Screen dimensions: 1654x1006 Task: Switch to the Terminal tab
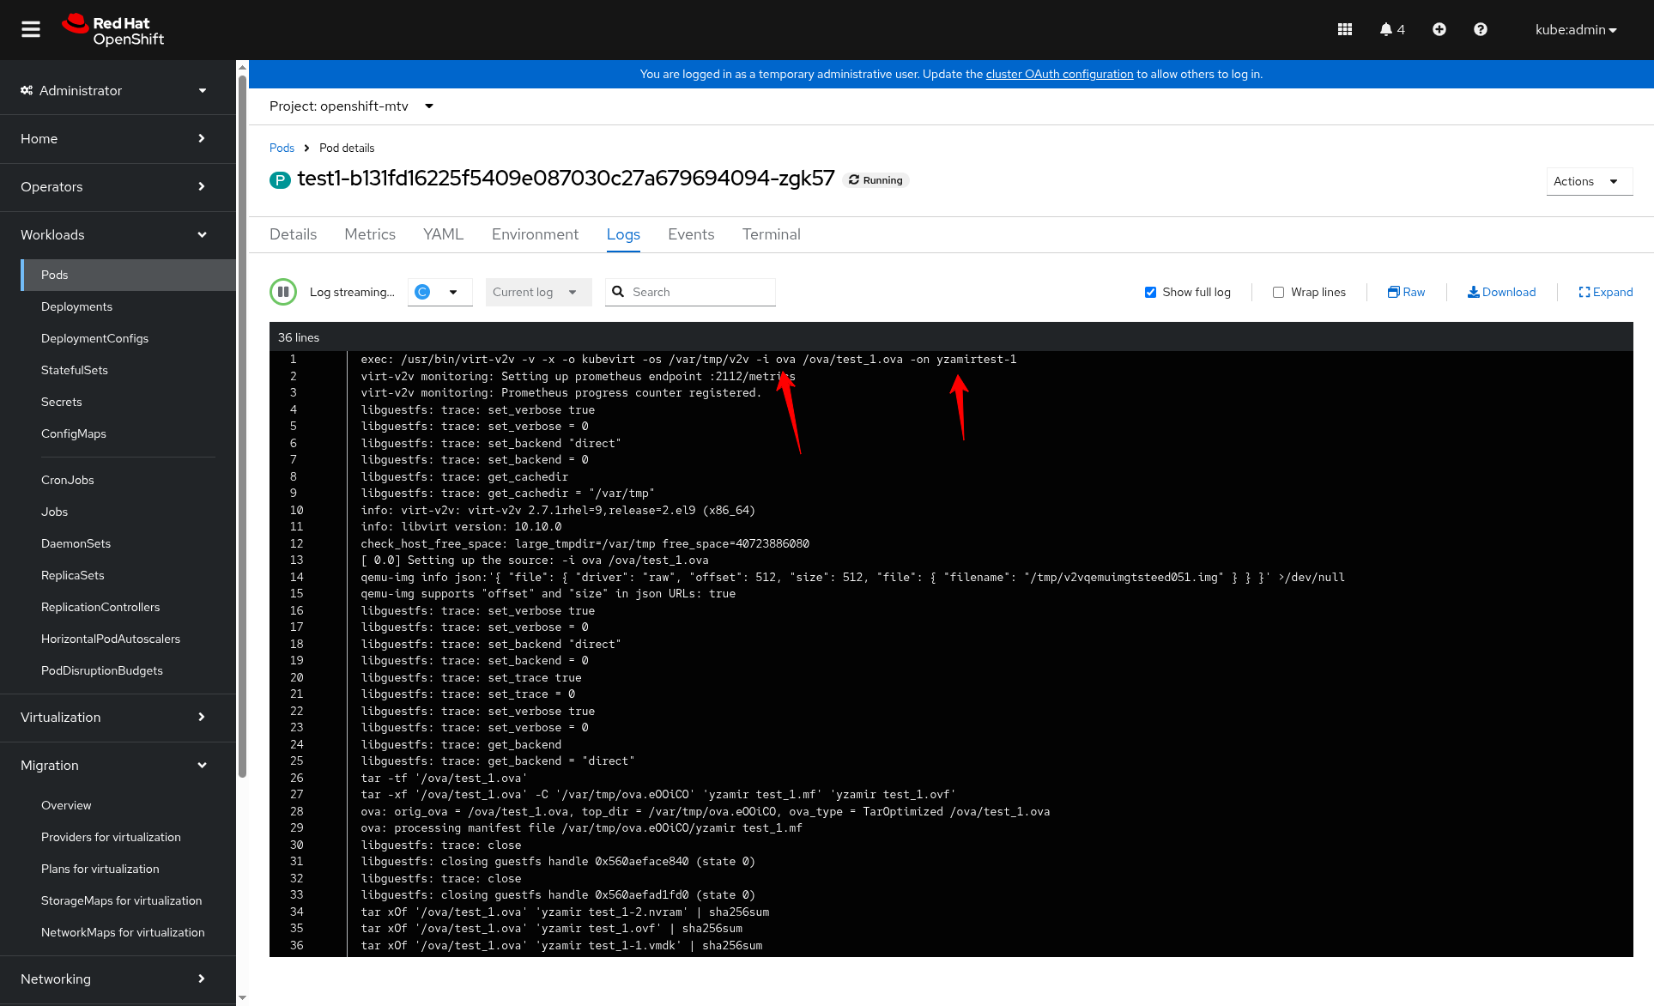point(771,234)
